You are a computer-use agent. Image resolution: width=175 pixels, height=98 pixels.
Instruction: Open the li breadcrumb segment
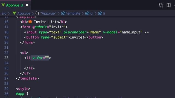pyautogui.click(x=104, y=13)
